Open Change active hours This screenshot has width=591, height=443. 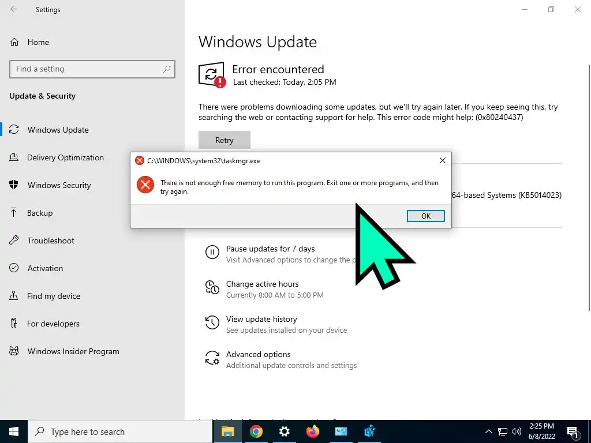tap(263, 284)
